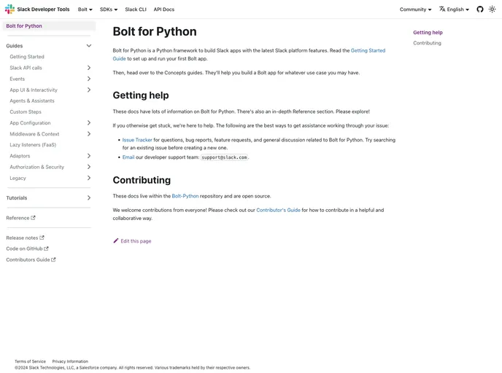Click the Bolt for Python main heading
Image resolution: width=502 pixels, height=373 pixels.
tap(155, 31)
